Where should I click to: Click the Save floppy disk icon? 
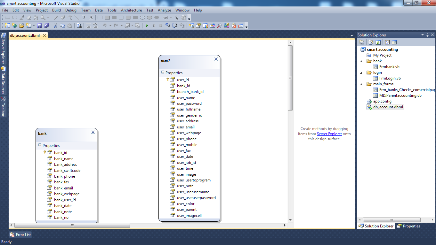point(39,26)
